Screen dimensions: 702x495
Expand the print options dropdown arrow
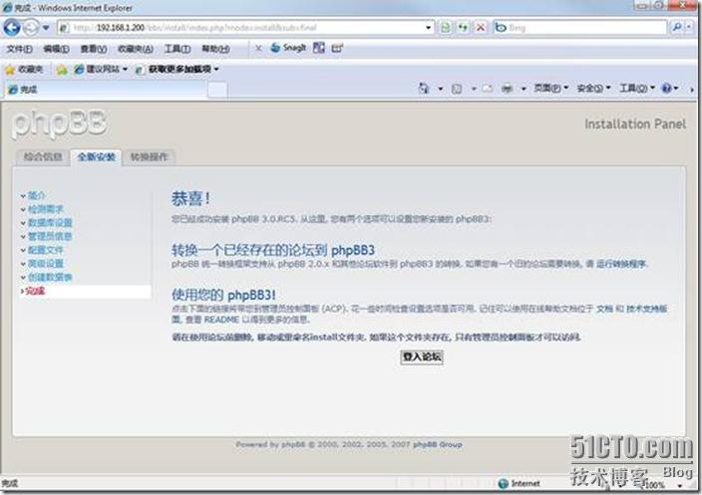[x=524, y=89]
